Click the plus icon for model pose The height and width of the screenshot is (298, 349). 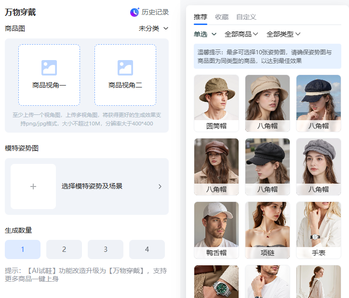click(33, 186)
